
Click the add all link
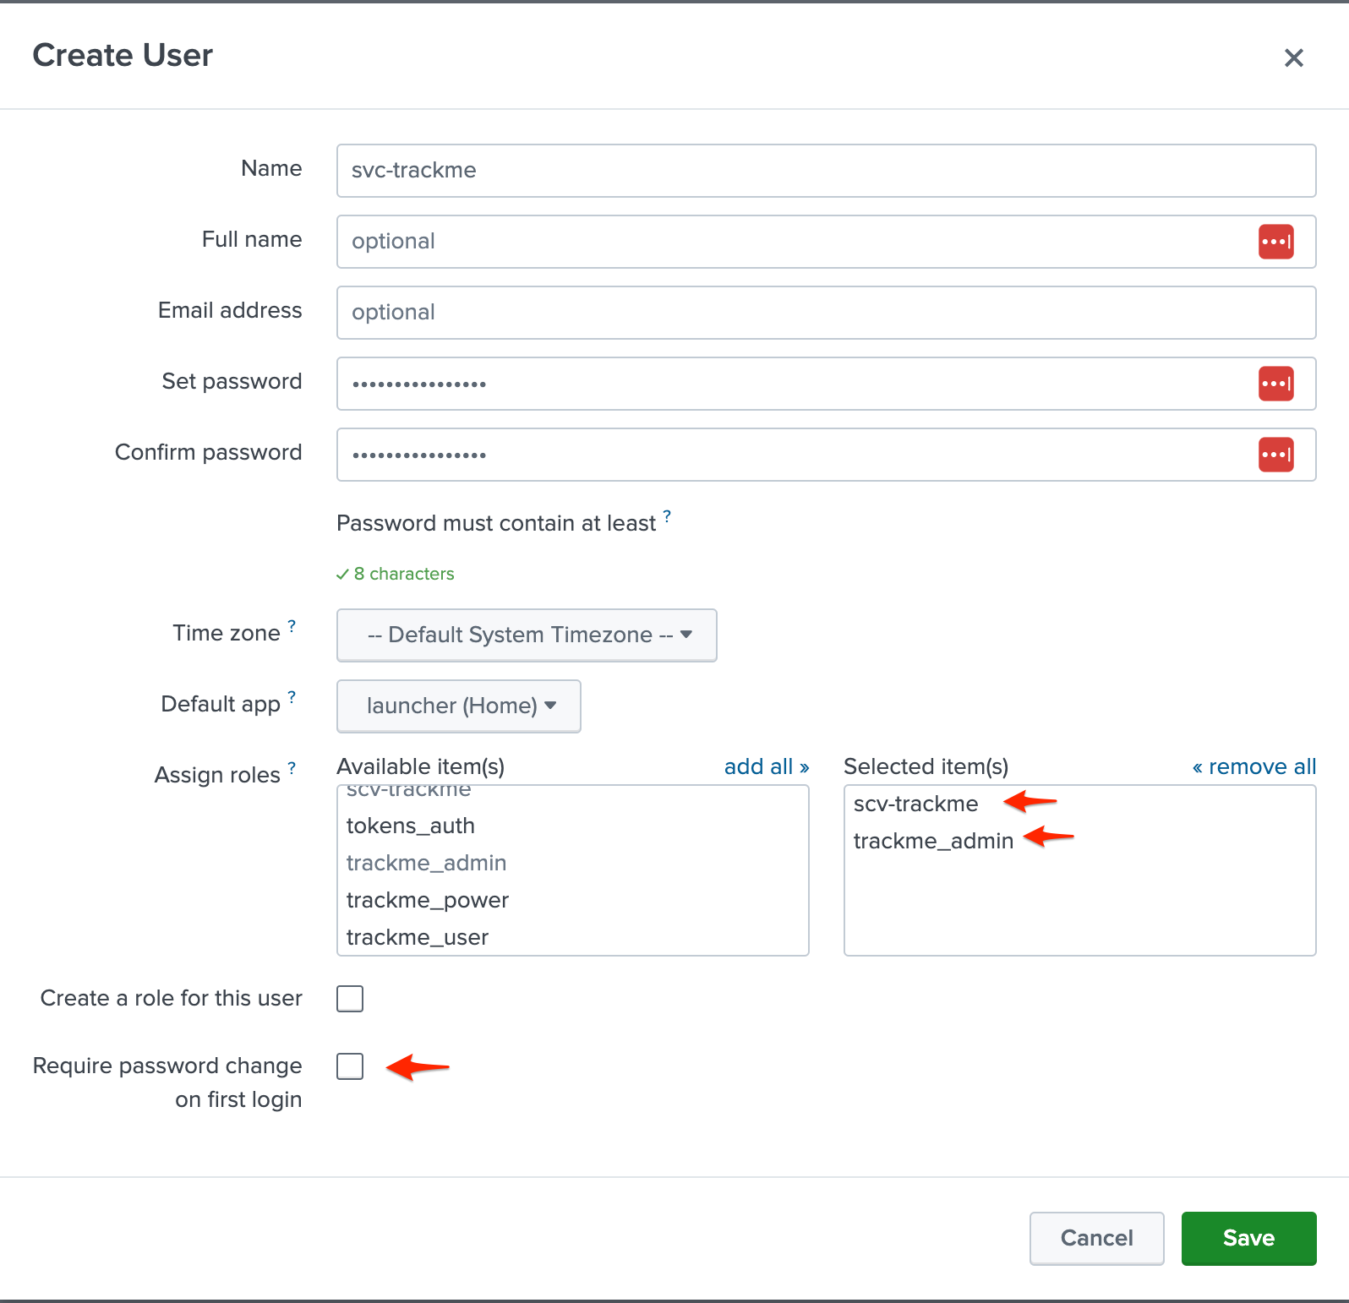[x=766, y=766]
